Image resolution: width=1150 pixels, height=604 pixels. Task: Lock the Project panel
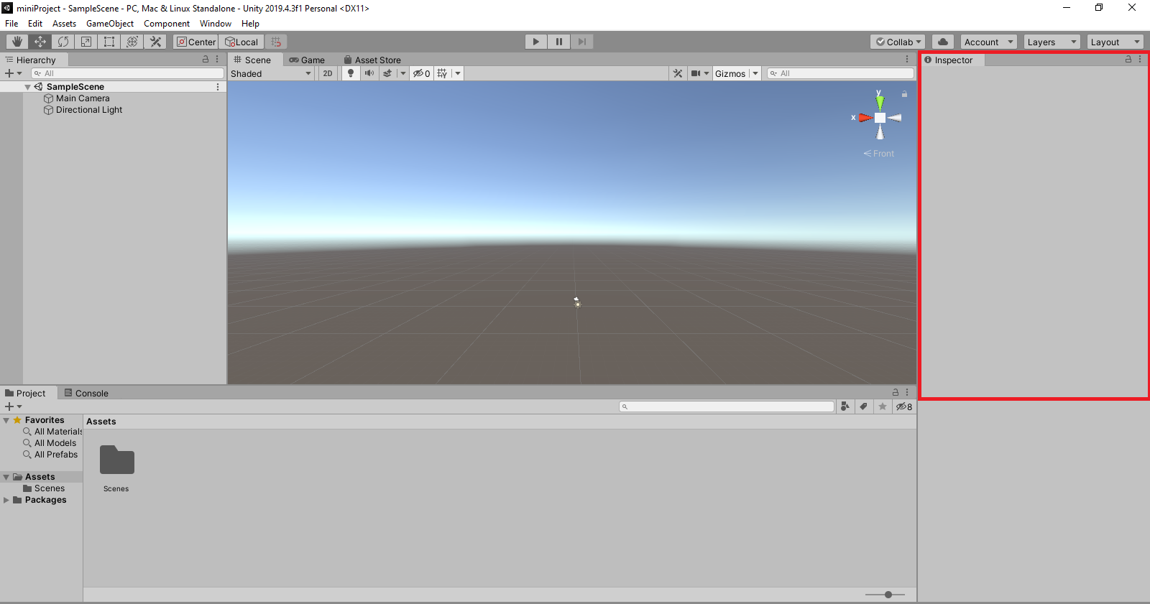(896, 392)
